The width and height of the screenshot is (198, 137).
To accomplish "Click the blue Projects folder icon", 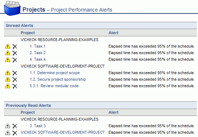I will click(12, 8).
